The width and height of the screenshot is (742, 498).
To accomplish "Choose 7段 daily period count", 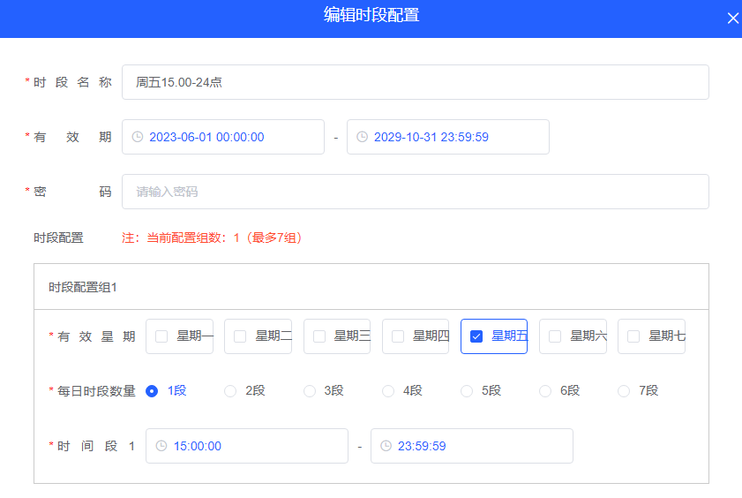I will pos(624,391).
